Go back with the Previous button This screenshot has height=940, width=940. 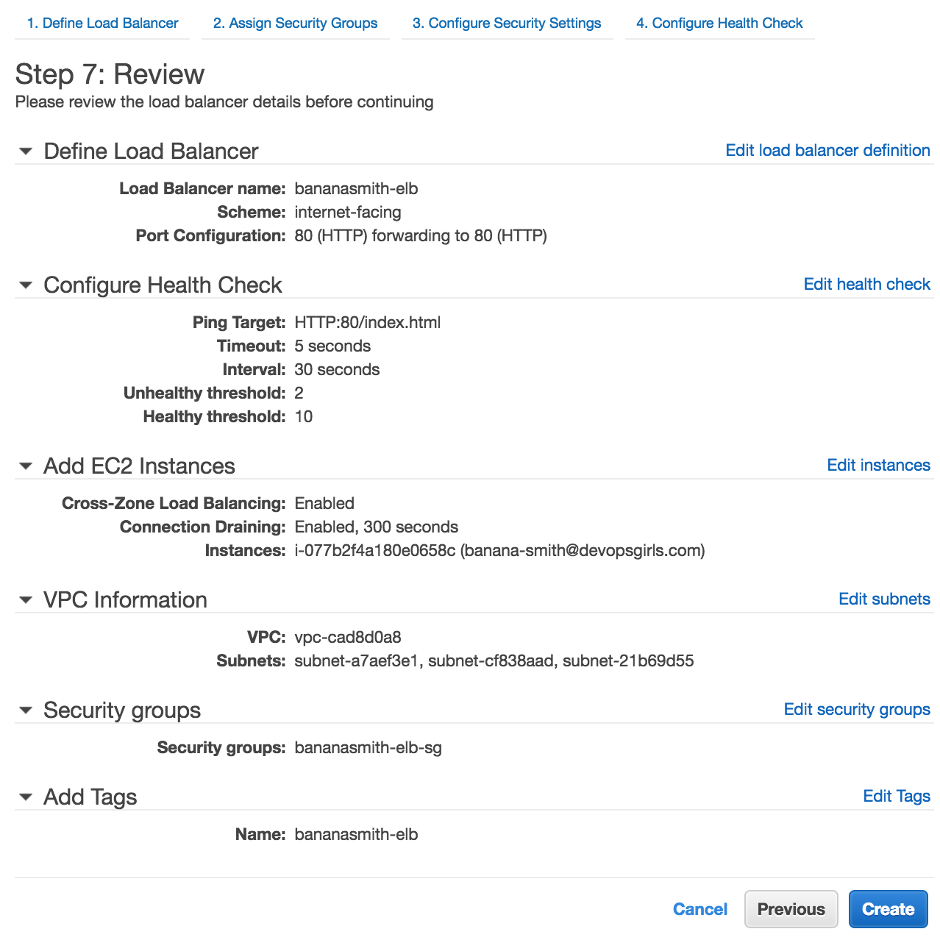791,910
